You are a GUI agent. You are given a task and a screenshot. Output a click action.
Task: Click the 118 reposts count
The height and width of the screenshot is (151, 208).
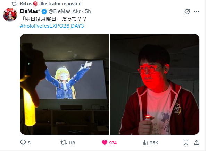72,143
